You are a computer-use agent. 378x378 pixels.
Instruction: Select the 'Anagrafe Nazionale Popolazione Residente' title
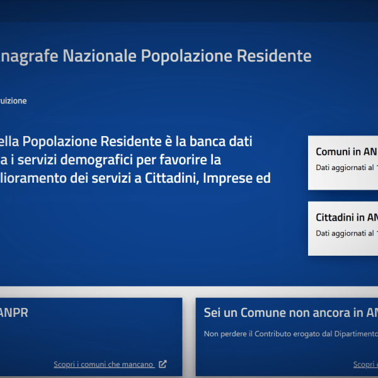[x=156, y=56]
